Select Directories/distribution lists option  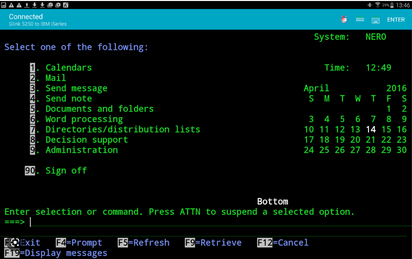pyautogui.click(x=122, y=129)
